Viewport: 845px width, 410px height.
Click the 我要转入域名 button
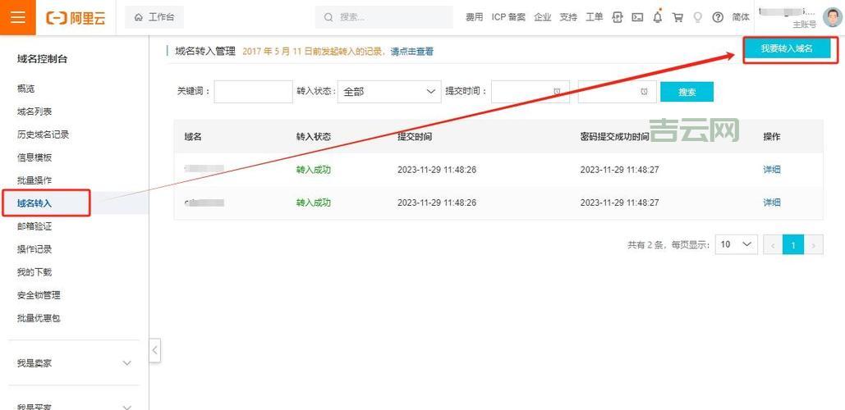(786, 48)
